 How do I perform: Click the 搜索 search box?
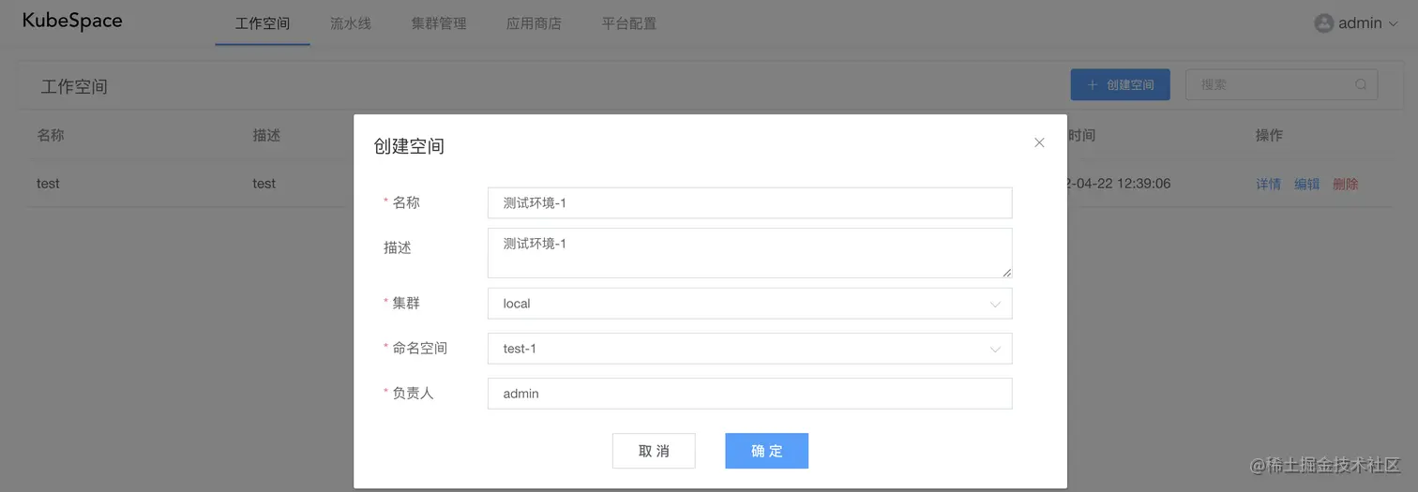click(x=1281, y=84)
